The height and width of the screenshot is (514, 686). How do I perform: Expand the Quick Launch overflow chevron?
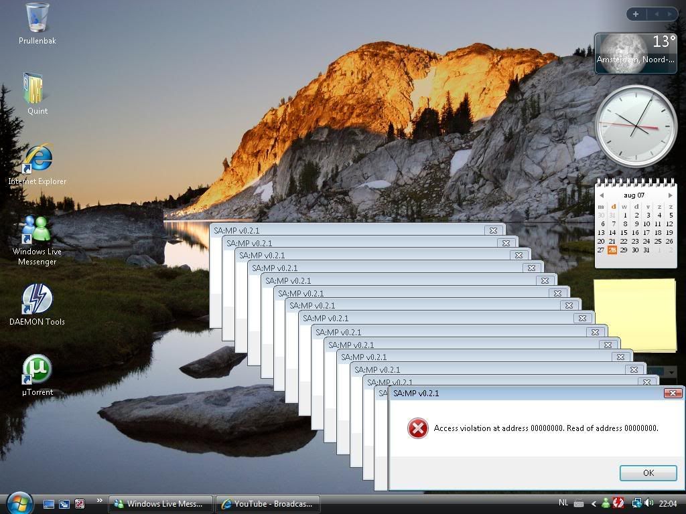[x=100, y=501]
